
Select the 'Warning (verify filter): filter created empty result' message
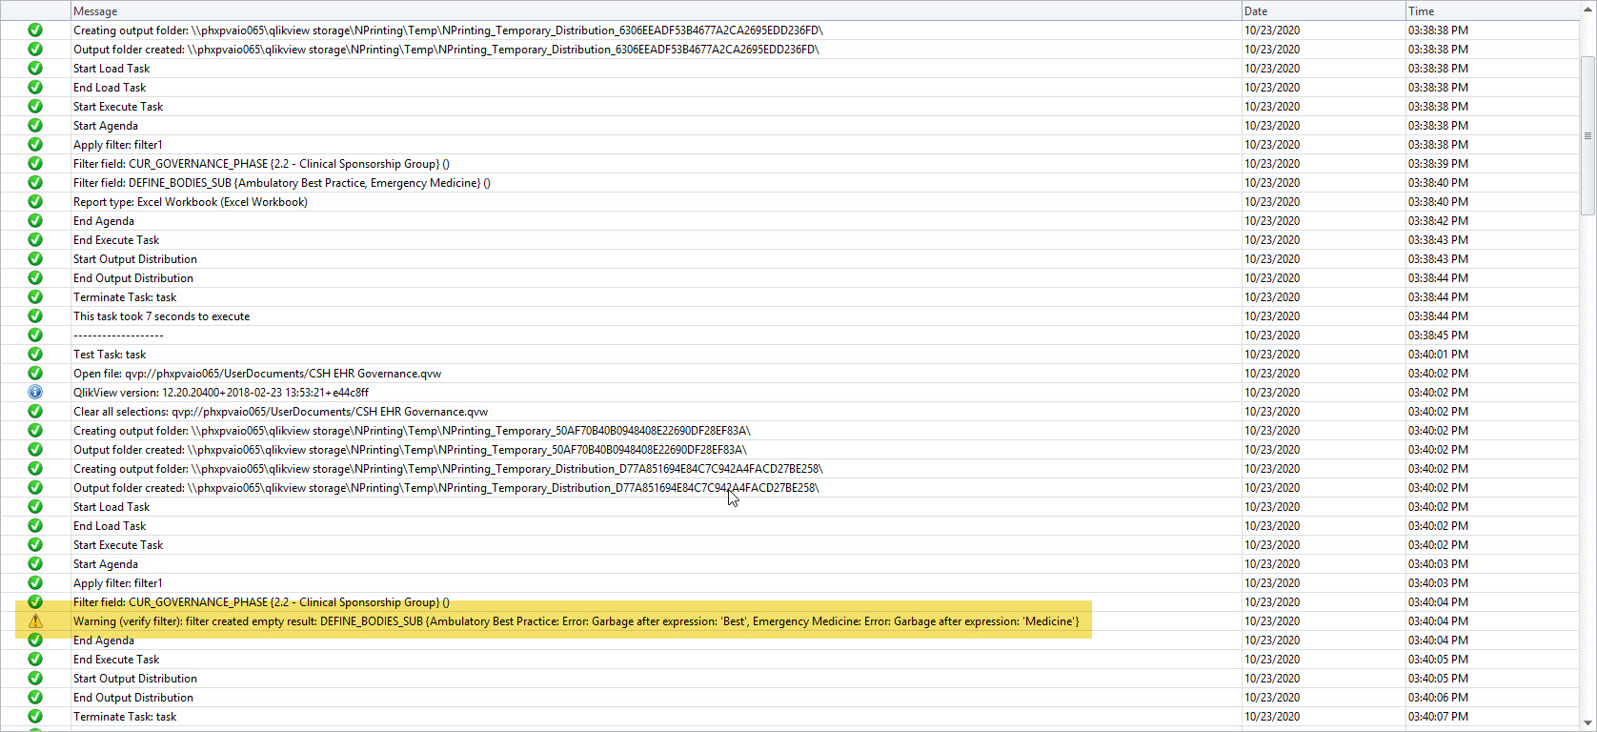[x=576, y=621]
